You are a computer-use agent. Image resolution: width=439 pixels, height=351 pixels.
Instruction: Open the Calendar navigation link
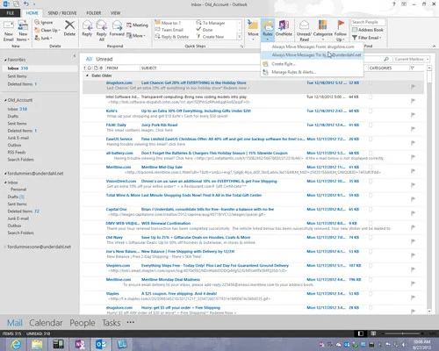click(46, 323)
